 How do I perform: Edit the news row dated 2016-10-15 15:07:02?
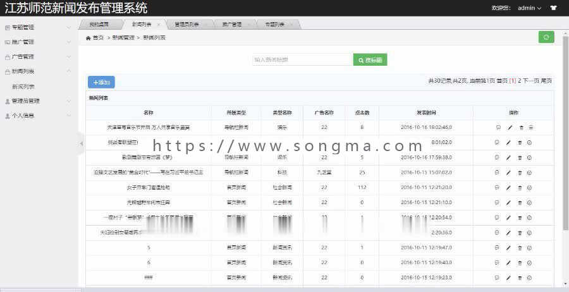(x=508, y=173)
